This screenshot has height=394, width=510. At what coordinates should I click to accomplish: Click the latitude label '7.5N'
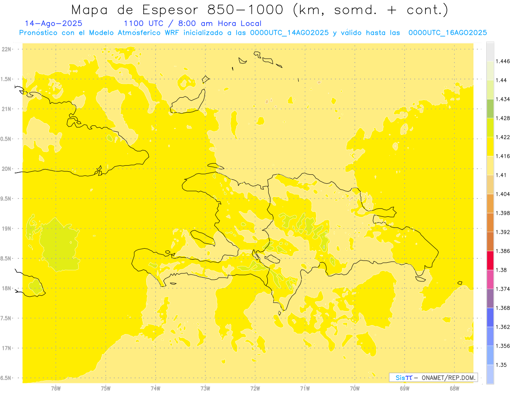(x=6, y=318)
